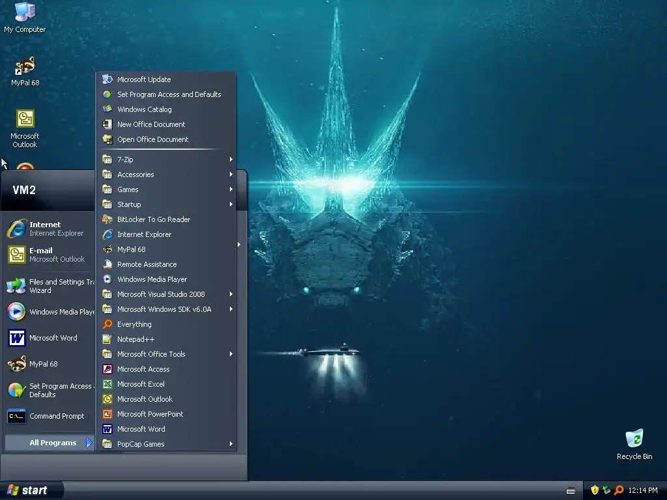The height and width of the screenshot is (500, 667).
Task: Open Command Prompt from Start menu
Action: point(50,416)
